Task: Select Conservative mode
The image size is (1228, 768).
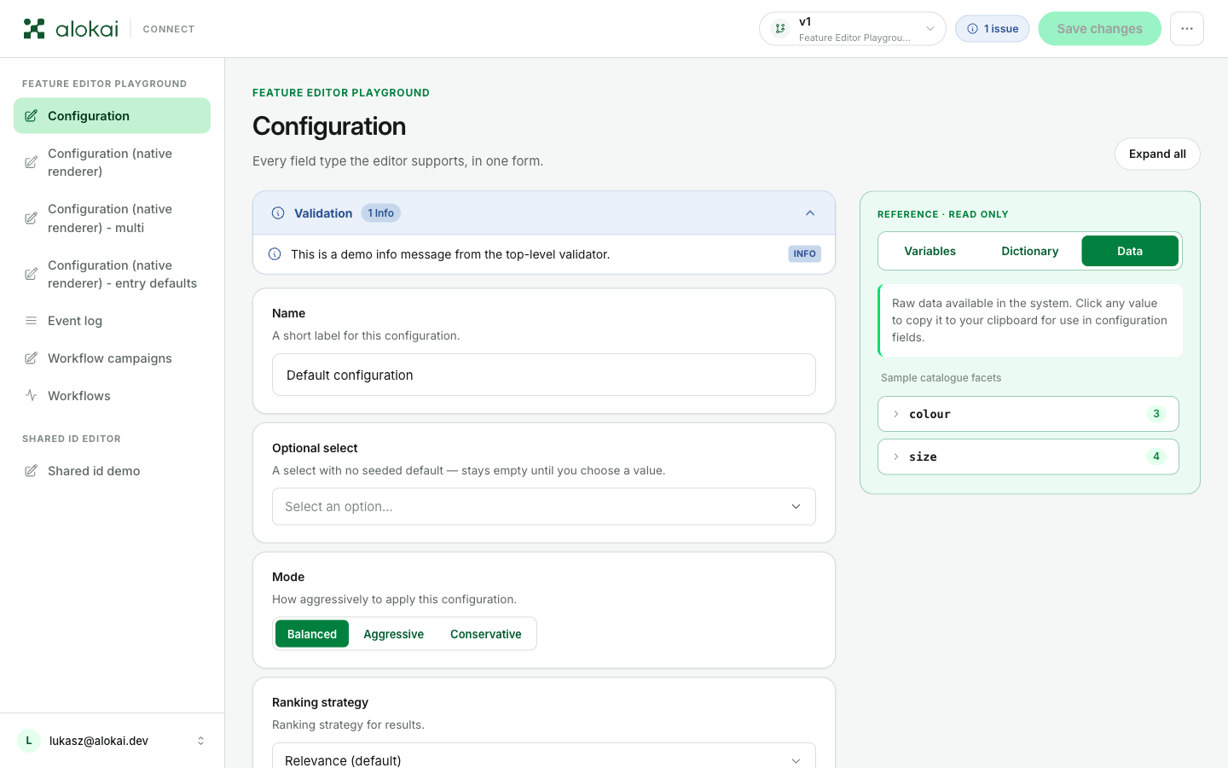Action: click(x=486, y=634)
